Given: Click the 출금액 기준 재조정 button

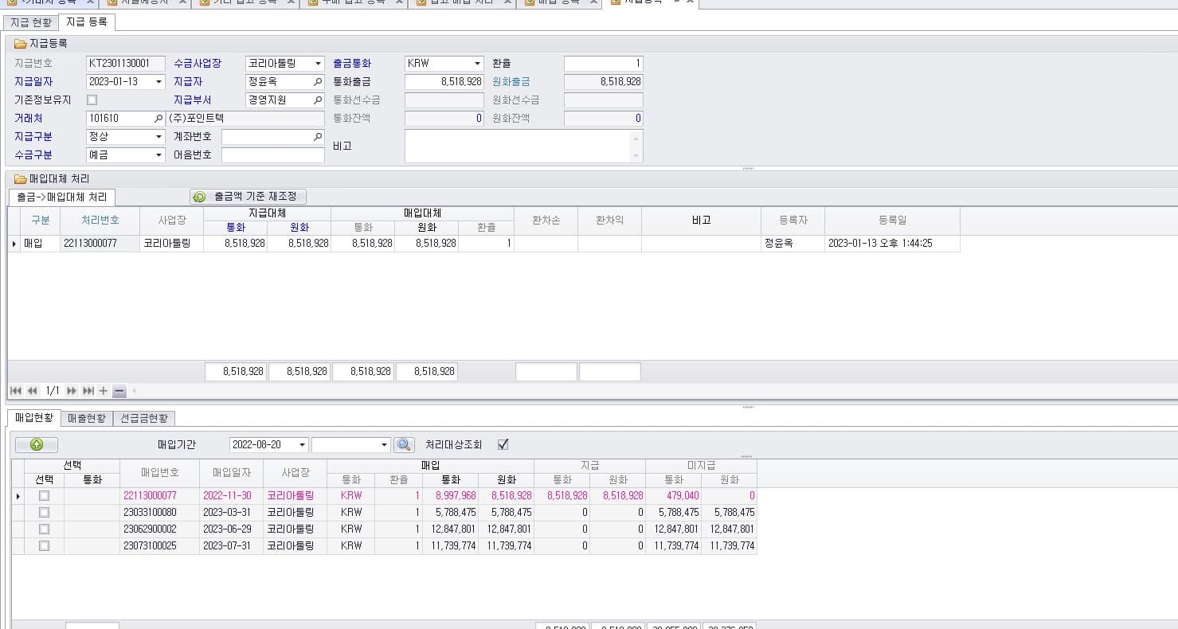Looking at the screenshot, I should (248, 197).
